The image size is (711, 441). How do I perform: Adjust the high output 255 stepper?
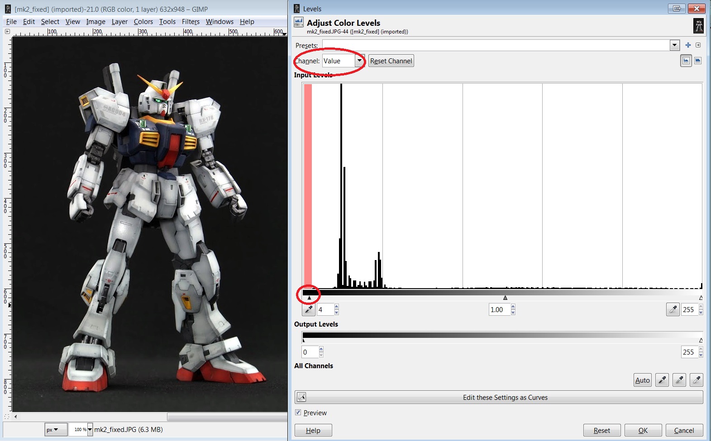pos(701,352)
